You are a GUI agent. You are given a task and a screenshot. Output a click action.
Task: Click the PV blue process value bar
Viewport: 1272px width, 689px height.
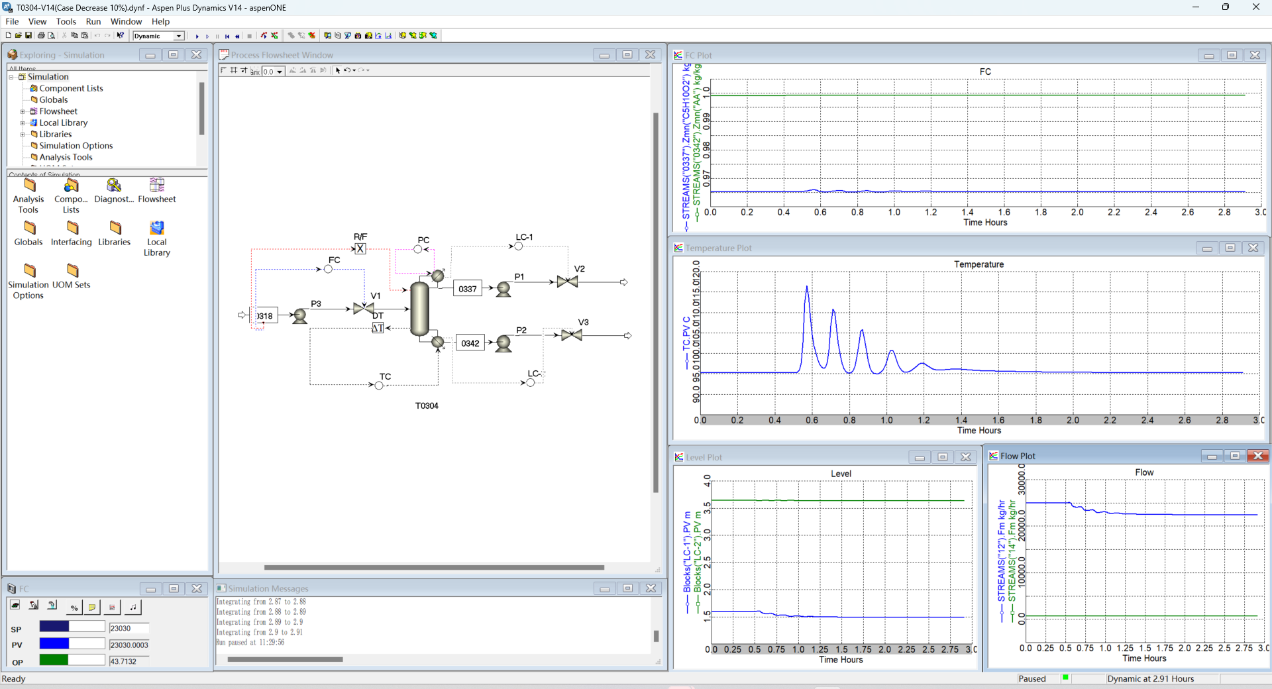pyautogui.click(x=54, y=643)
